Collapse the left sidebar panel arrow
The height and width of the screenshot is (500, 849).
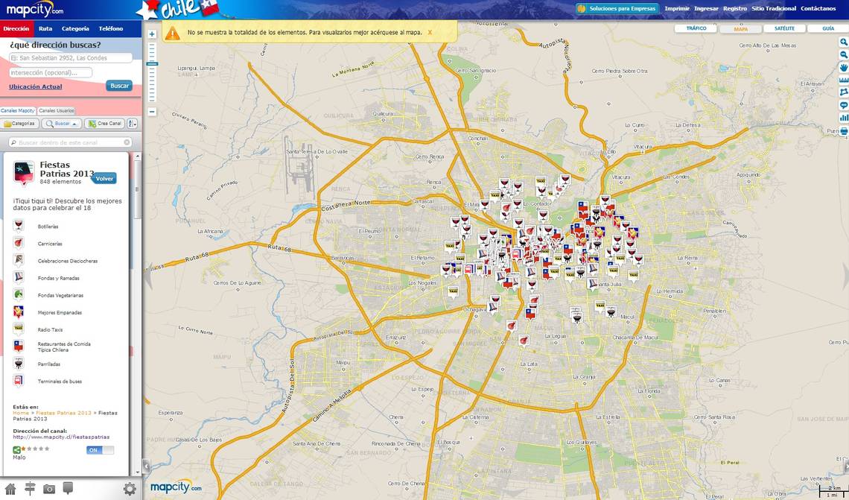[x=146, y=466]
